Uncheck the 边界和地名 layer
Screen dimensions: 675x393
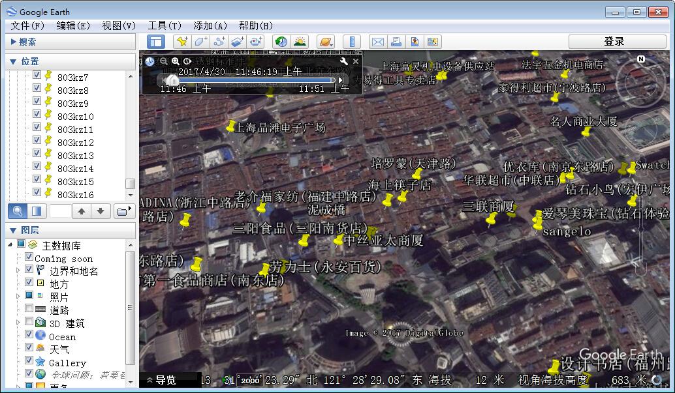(x=29, y=269)
